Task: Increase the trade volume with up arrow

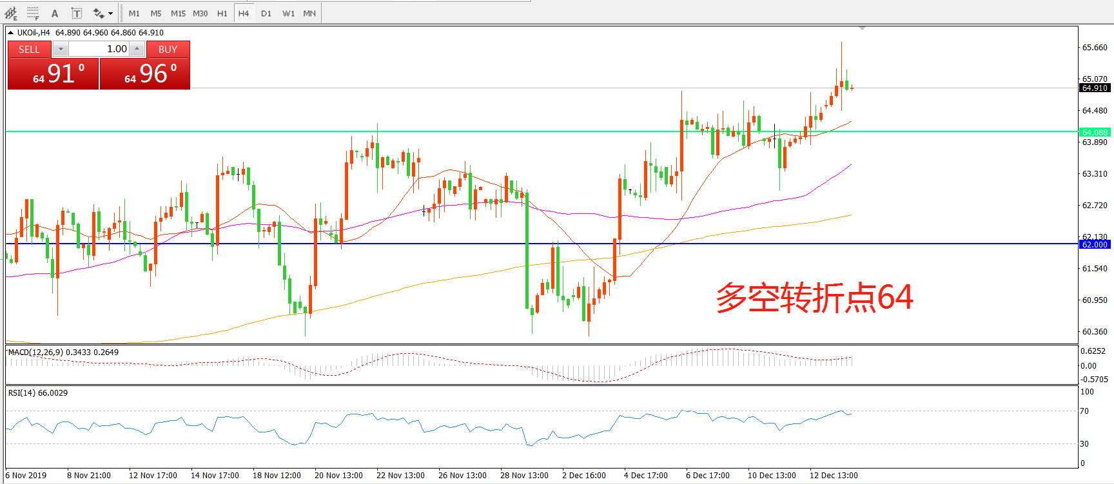Action: coord(137,49)
